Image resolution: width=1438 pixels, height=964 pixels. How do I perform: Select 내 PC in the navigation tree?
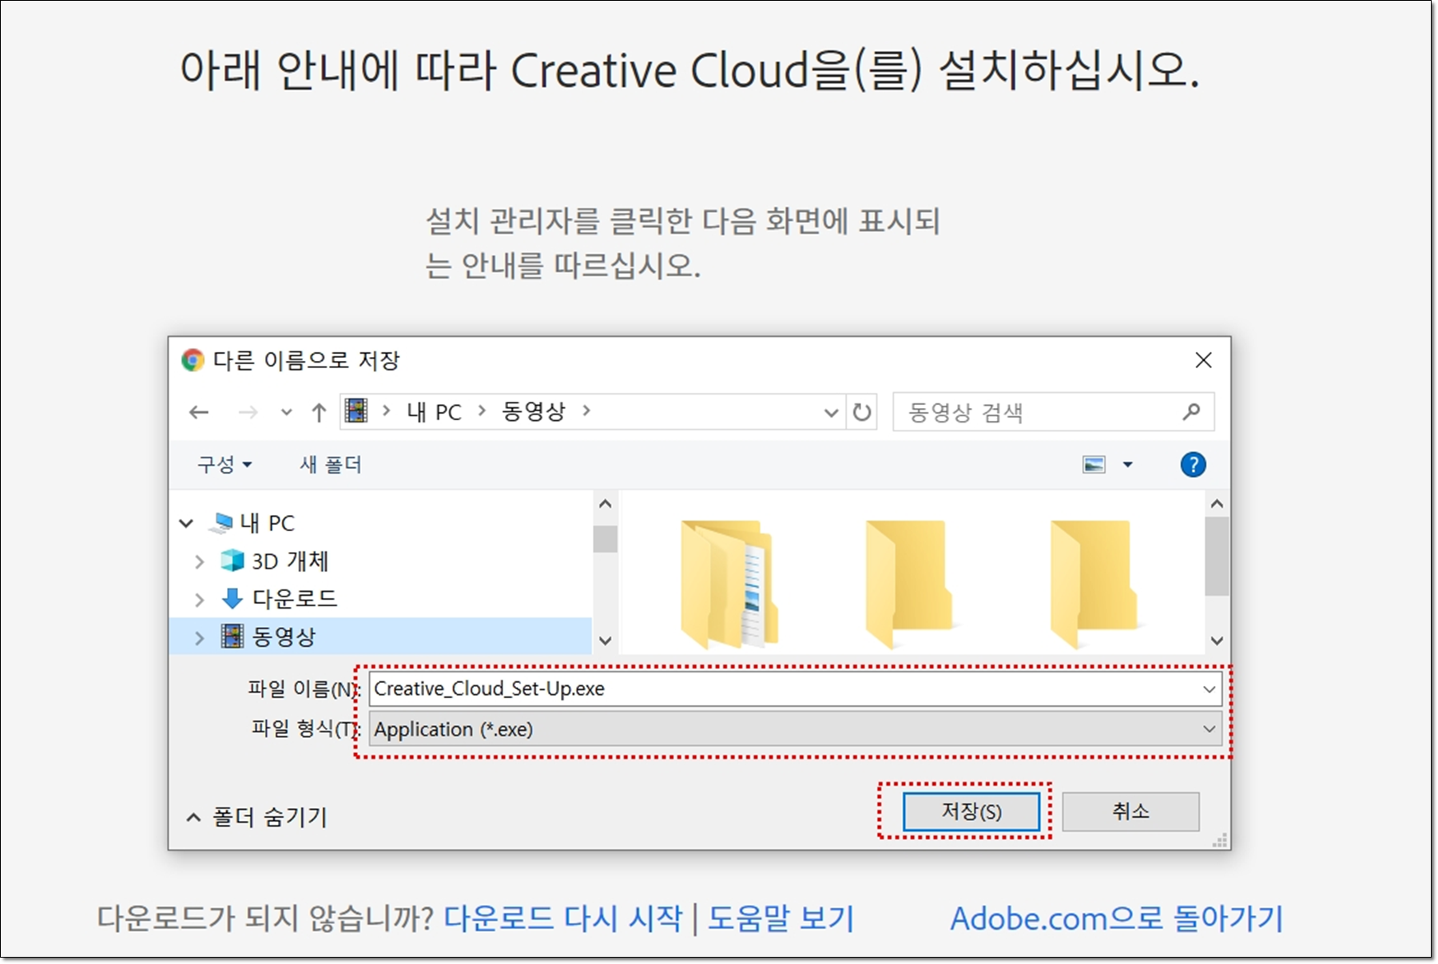268,523
